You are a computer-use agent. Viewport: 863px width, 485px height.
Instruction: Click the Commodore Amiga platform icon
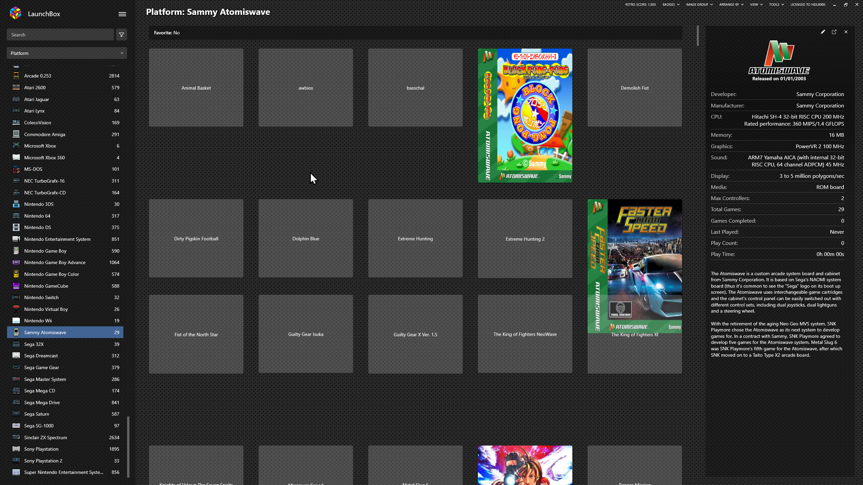[x=16, y=134]
